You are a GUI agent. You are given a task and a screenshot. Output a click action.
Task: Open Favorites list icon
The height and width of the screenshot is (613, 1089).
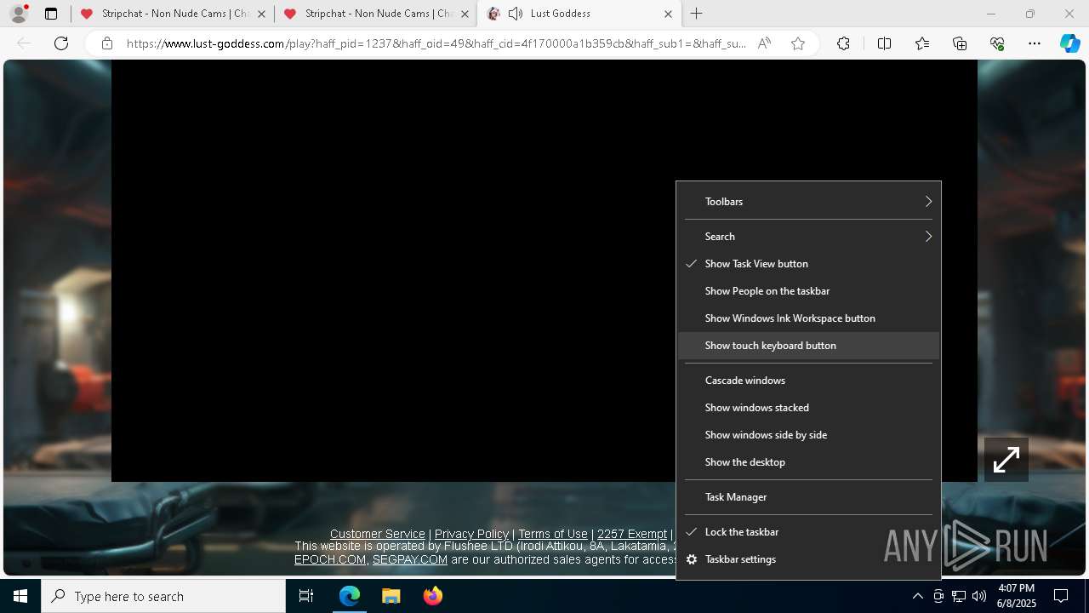[x=922, y=43]
